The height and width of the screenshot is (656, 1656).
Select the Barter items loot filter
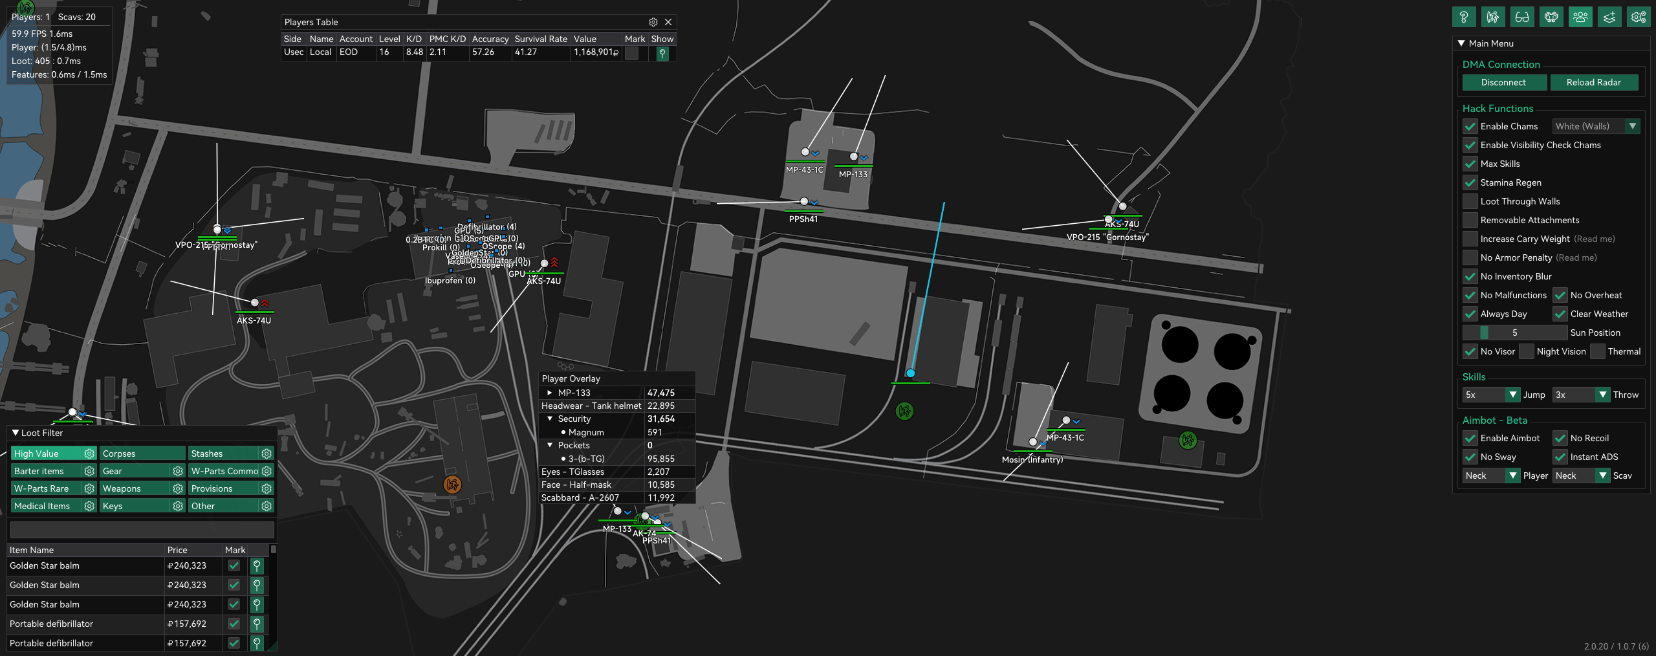click(x=47, y=471)
